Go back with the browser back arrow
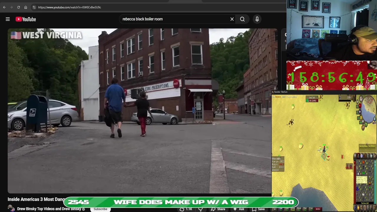 pyautogui.click(x=4, y=7)
